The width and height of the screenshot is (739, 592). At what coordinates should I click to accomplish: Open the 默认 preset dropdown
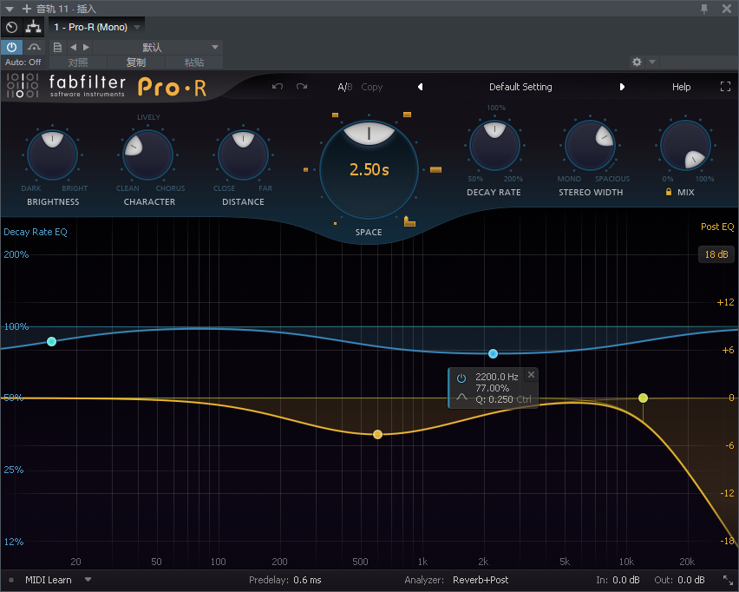click(157, 47)
